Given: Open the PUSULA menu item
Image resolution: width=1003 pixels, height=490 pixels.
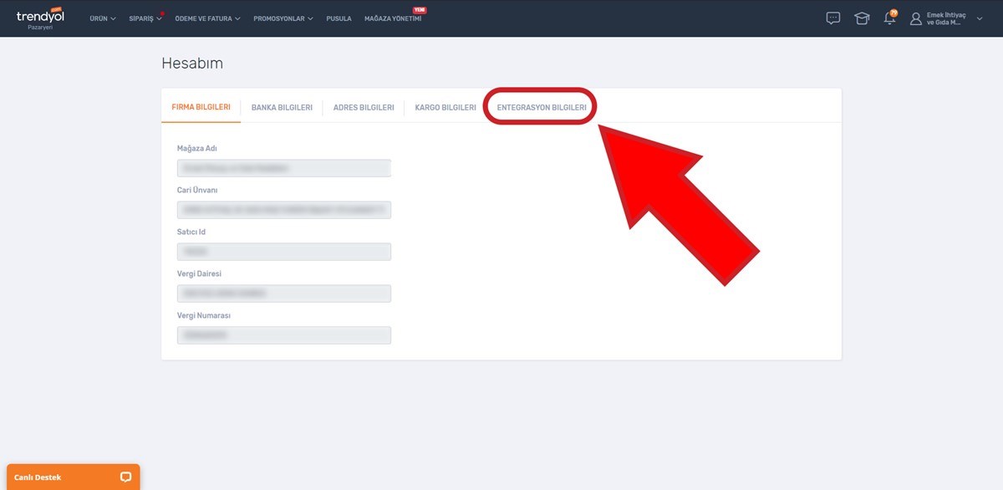Looking at the screenshot, I should coord(339,18).
